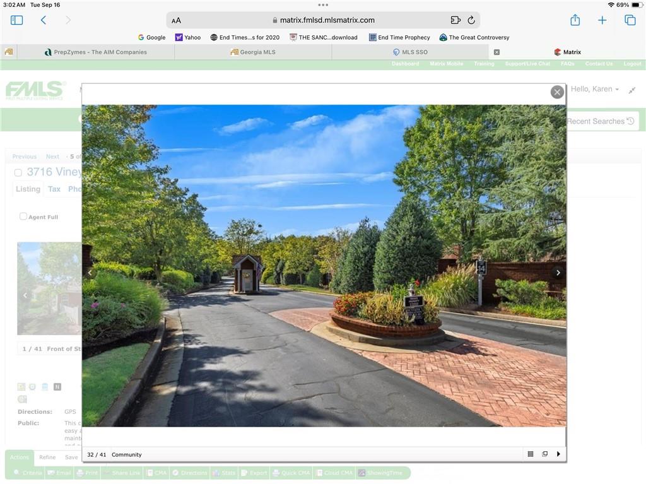Start the photo slideshow play button
The width and height of the screenshot is (646, 484).
tap(558, 454)
